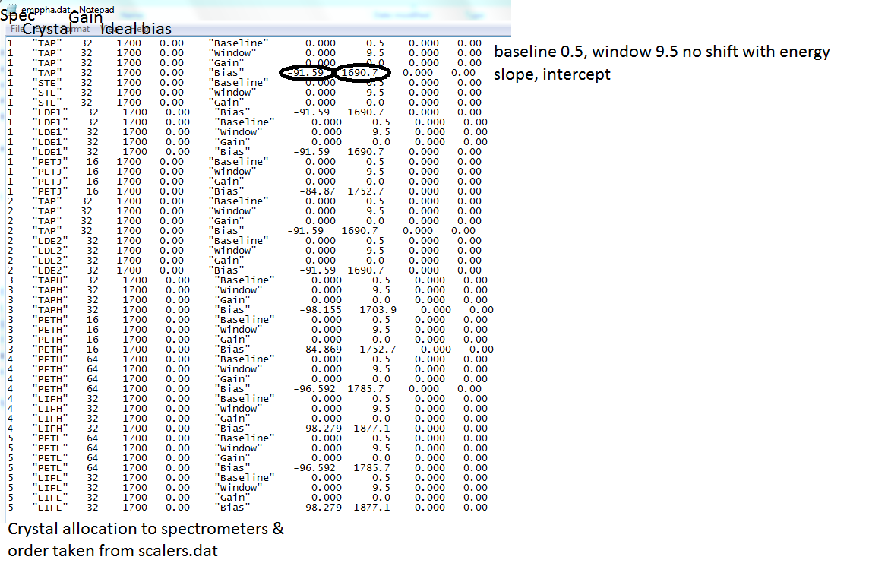This screenshot has width=888, height=582.
Task: Click the circled -91.59 bias value
Action: point(305,73)
